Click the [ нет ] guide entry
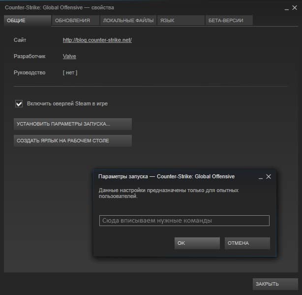This screenshot has width=302, height=295. (70, 73)
